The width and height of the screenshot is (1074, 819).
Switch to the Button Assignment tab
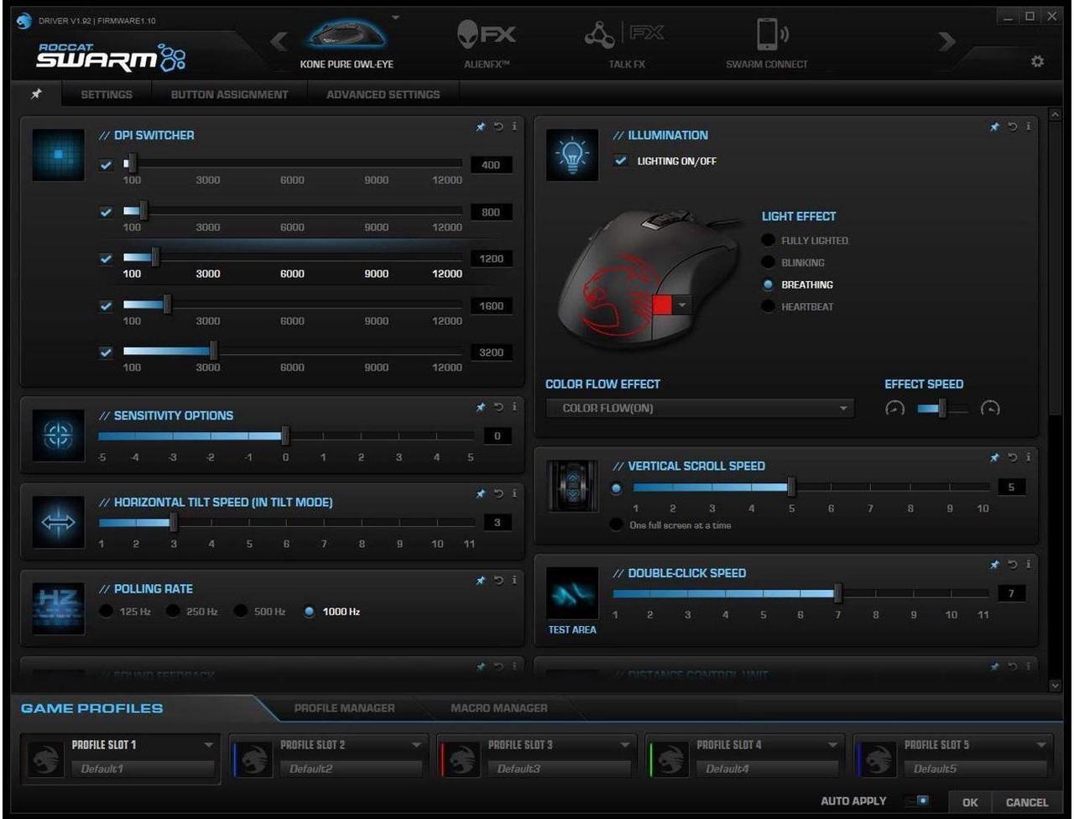pyautogui.click(x=229, y=95)
